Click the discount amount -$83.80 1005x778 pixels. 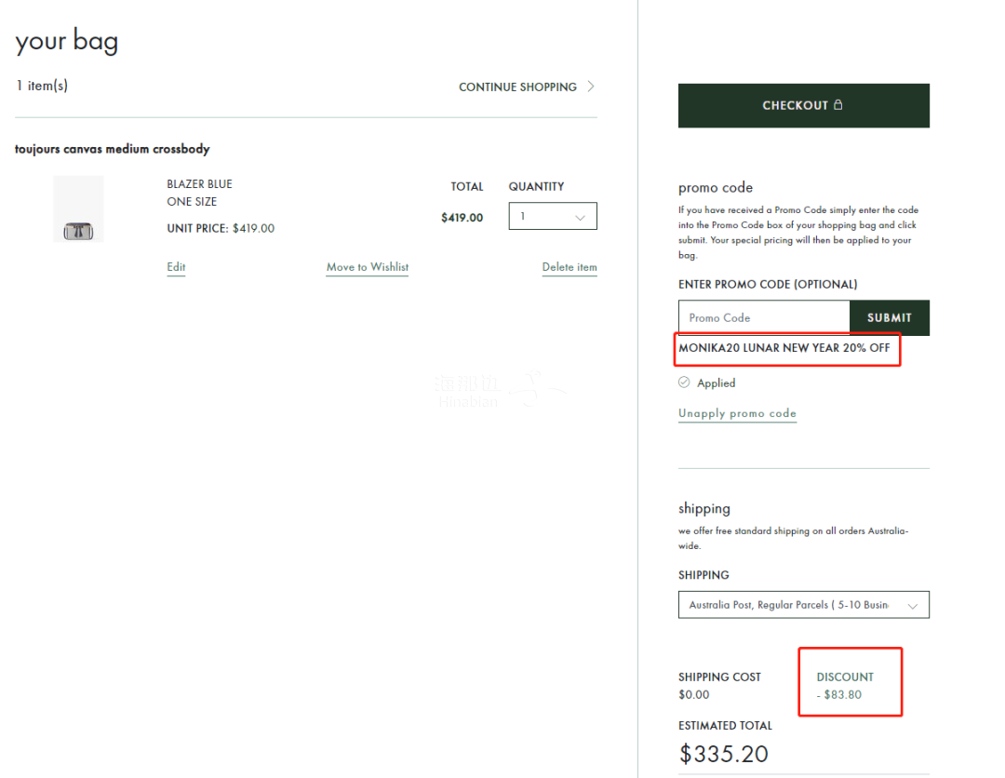pos(842,694)
